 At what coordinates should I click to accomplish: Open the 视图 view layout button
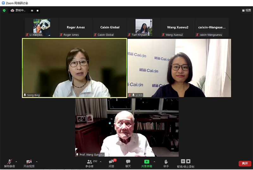(x=246, y=10)
